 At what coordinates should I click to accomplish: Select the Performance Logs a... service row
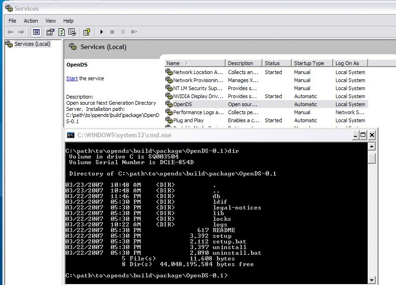(x=266, y=112)
